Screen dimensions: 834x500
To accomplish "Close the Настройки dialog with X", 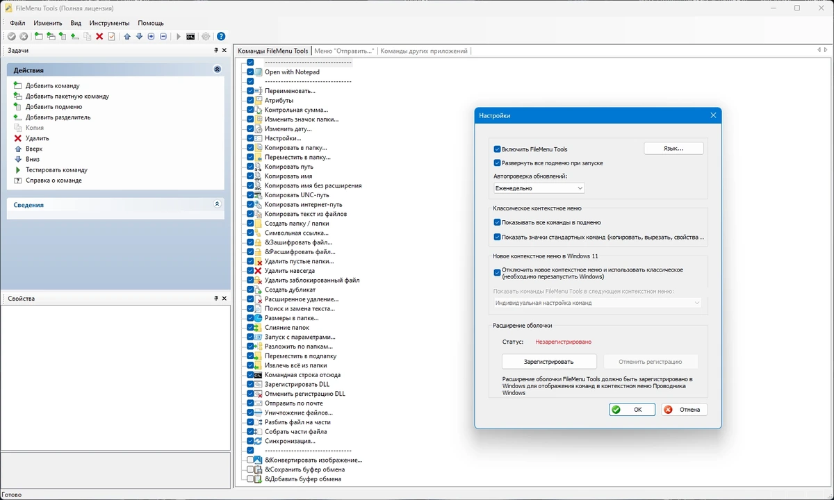I will coord(713,116).
